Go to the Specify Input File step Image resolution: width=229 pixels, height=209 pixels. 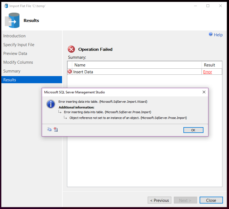[19, 45]
